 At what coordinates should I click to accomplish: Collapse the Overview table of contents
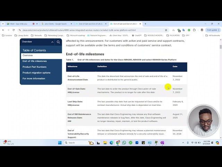tap(52, 42)
